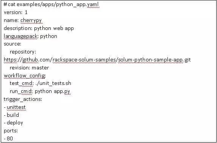Click the 'deploy' list item
The width and height of the screenshot is (217, 143).
click(15, 123)
